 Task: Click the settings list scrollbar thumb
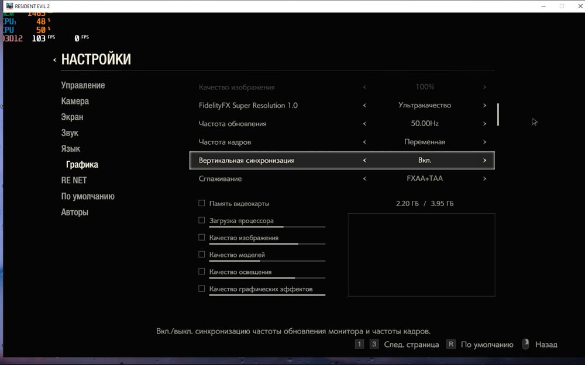click(x=498, y=114)
